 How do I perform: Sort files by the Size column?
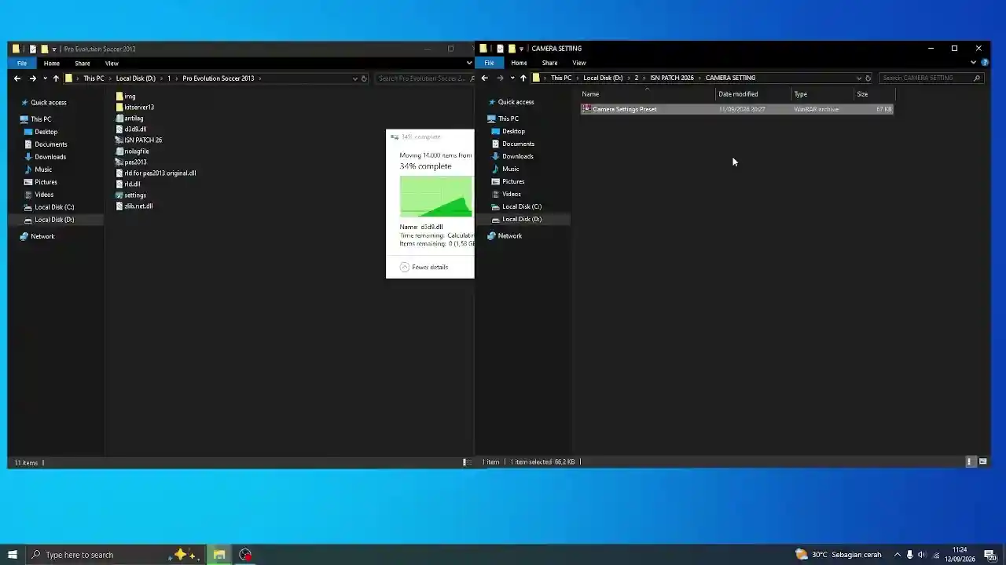pos(874,94)
